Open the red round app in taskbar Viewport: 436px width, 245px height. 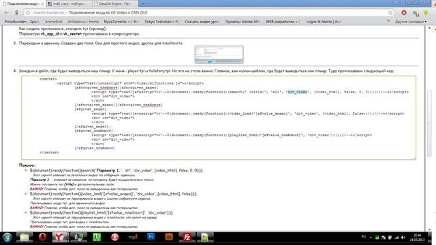coord(115,238)
